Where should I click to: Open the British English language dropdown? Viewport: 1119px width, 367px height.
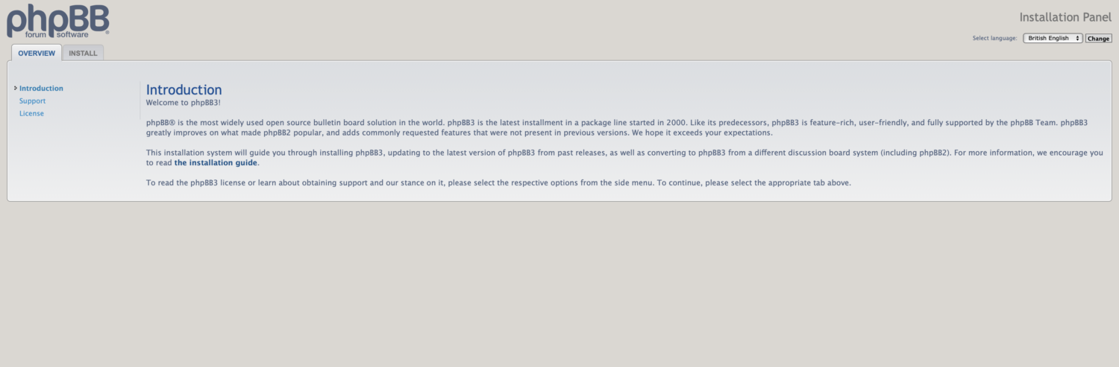coord(1050,39)
